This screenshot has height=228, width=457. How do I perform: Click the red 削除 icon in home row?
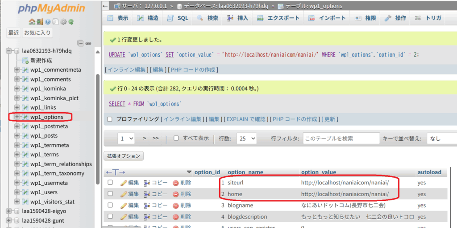click(x=175, y=194)
